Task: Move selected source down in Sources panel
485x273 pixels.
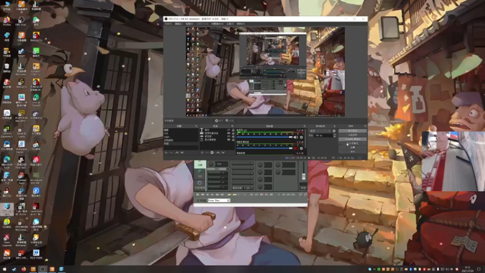Action: (x=223, y=153)
